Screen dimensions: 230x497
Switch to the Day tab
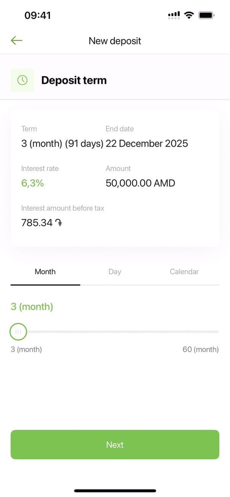(x=115, y=272)
